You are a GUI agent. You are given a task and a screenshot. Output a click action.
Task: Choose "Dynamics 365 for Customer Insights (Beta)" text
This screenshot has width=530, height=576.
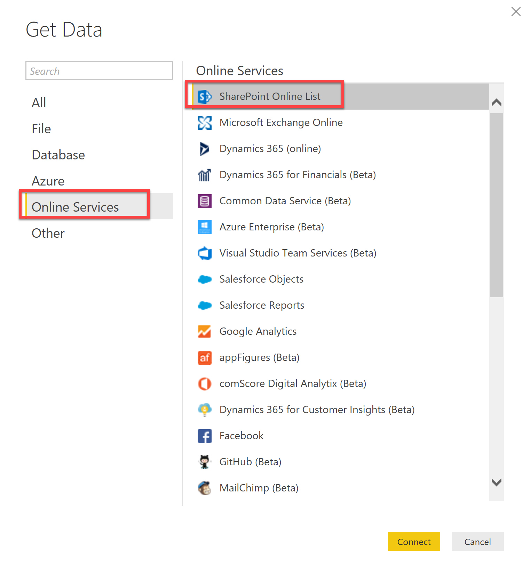[x=317, y=410]
